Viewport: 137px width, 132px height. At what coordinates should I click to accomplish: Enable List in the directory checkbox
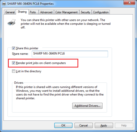tap(13, 71)
